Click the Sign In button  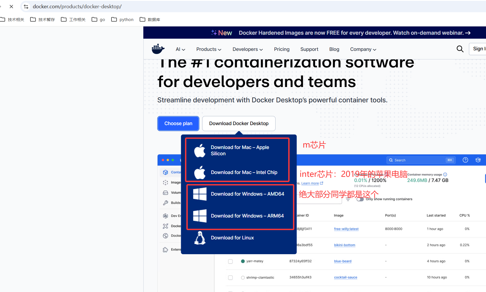(478, 49)
